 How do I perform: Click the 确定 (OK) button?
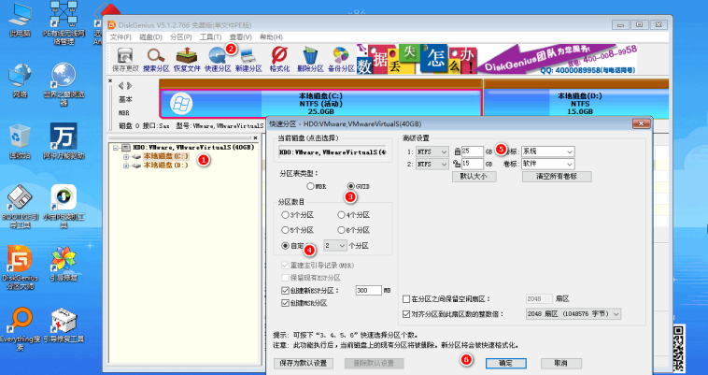pyautogui.click(x=505, y=363)
